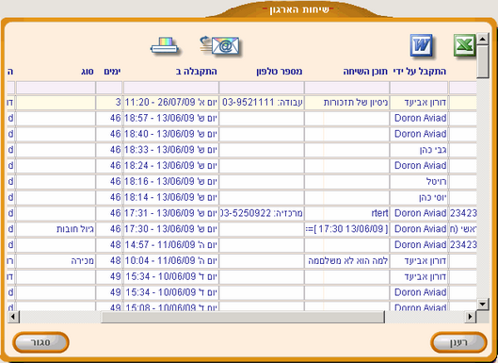Click filter field under ימים
Image resolution: width=498 pixels, height=363 pixels.
pos(109,88)
